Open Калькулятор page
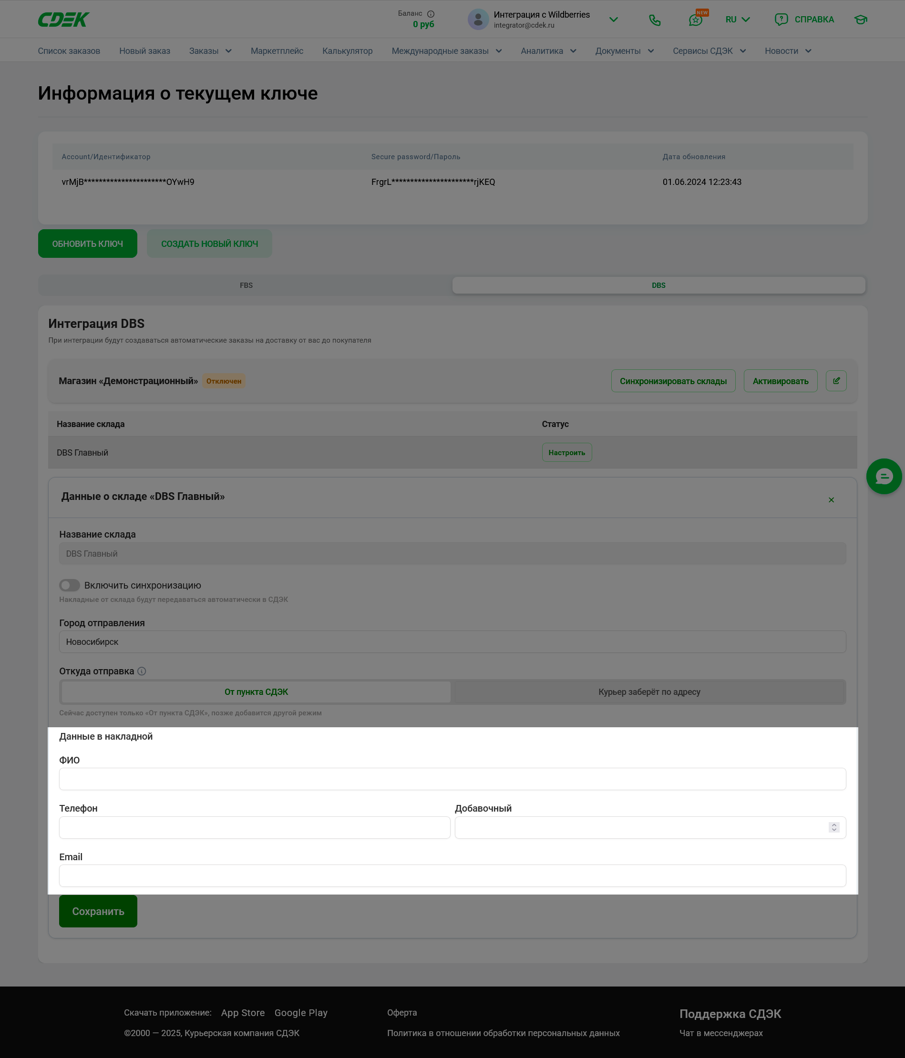The height and width of the screenshot is (1058, 905). [x=348, y=51]
